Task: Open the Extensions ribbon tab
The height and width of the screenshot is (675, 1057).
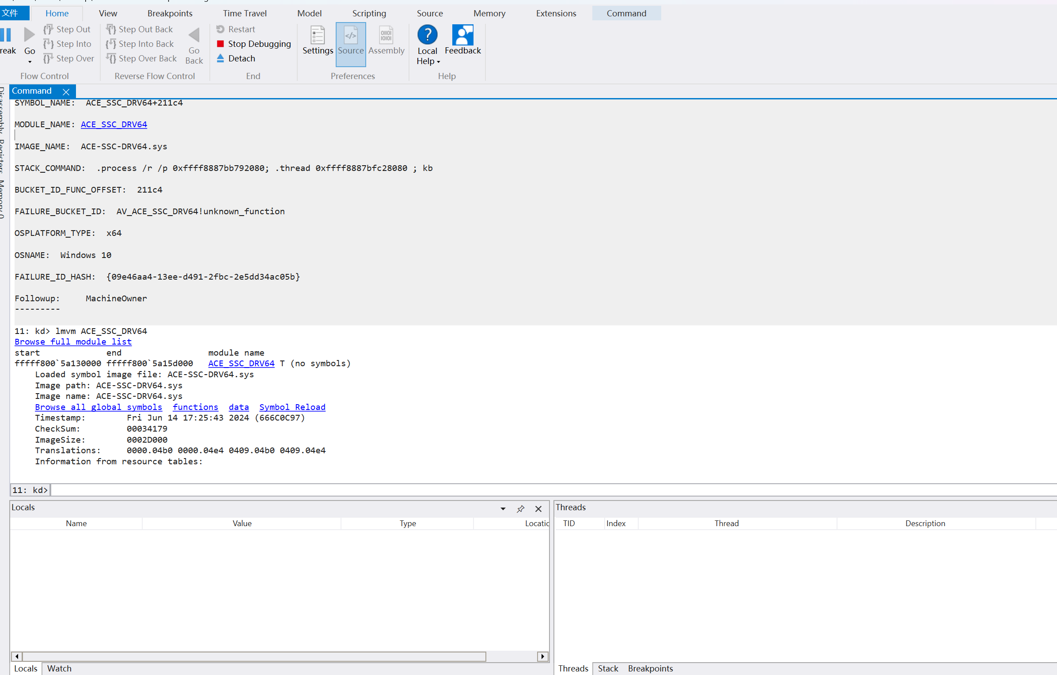Action: (556, 13)
